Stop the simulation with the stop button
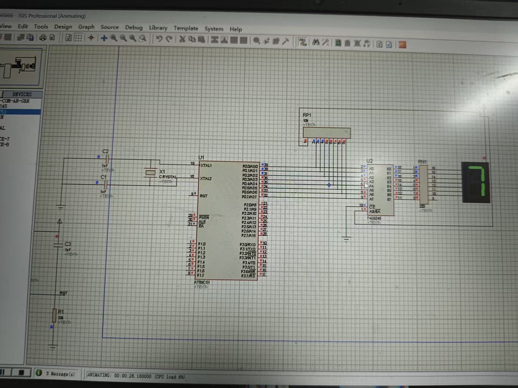 [21, 372]
